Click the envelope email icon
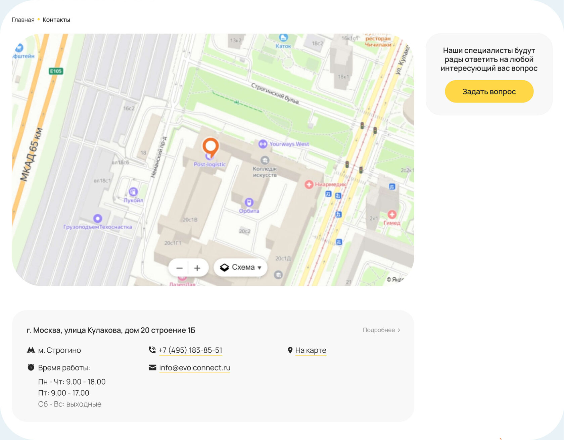This screenshot has width=564, height=440. pyautogui.click(x=152, y=367)
